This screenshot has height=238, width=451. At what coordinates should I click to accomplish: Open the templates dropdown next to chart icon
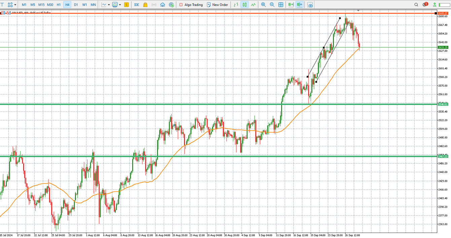pyautogui.click(x=119, y=4)
